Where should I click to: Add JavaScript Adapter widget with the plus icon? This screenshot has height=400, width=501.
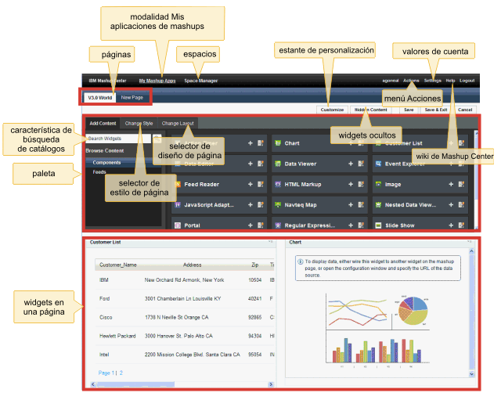250,204
